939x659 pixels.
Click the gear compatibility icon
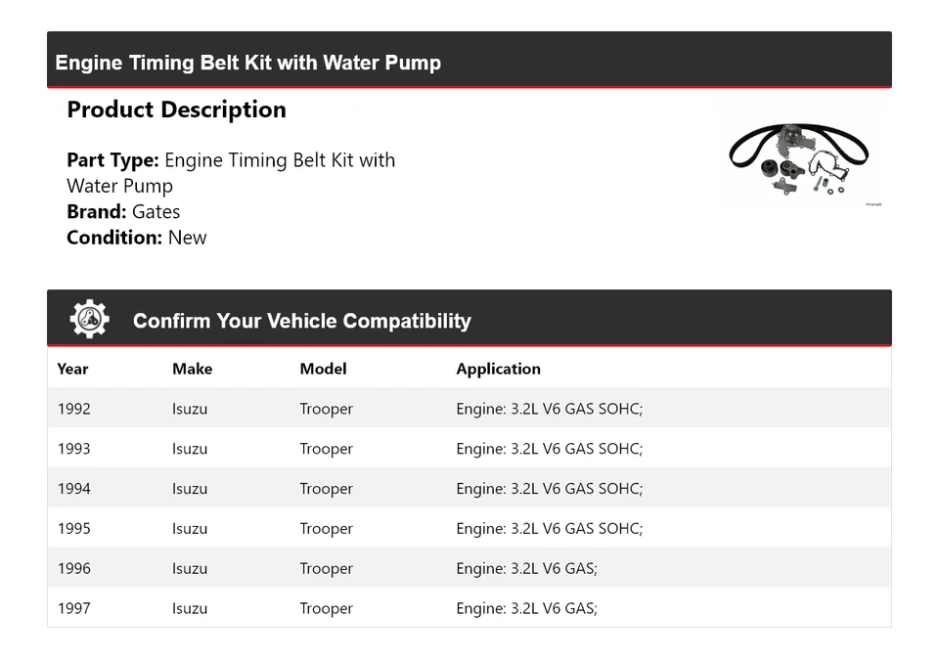89,320
